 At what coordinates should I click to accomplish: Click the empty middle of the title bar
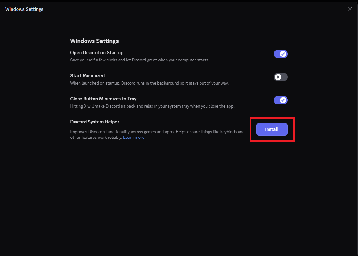point(187,9)
